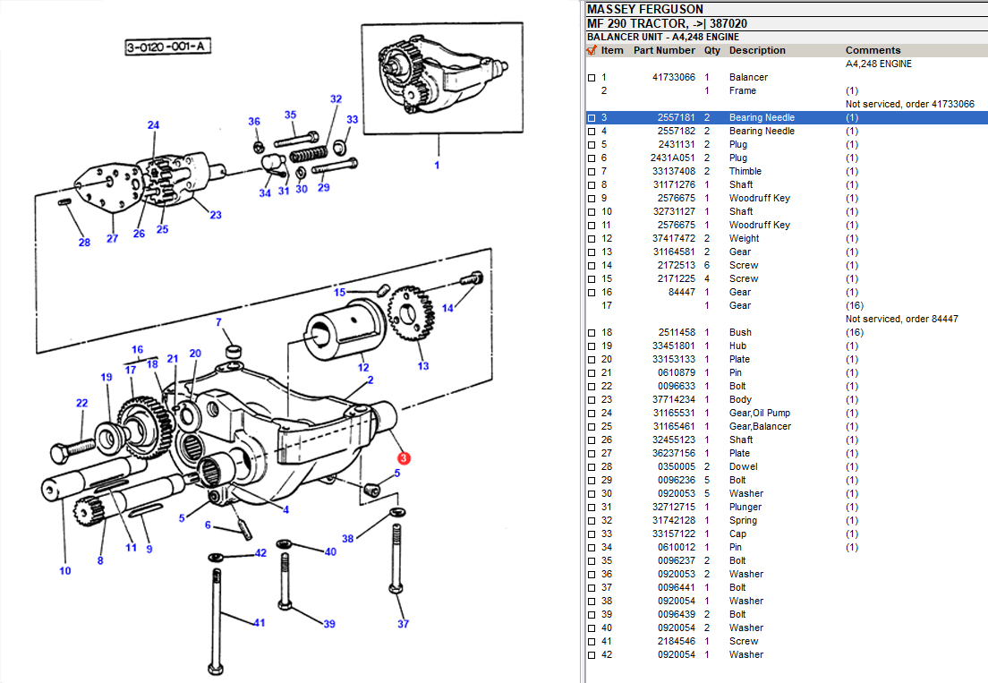Click the Comments column header

(x=873, y=51)
